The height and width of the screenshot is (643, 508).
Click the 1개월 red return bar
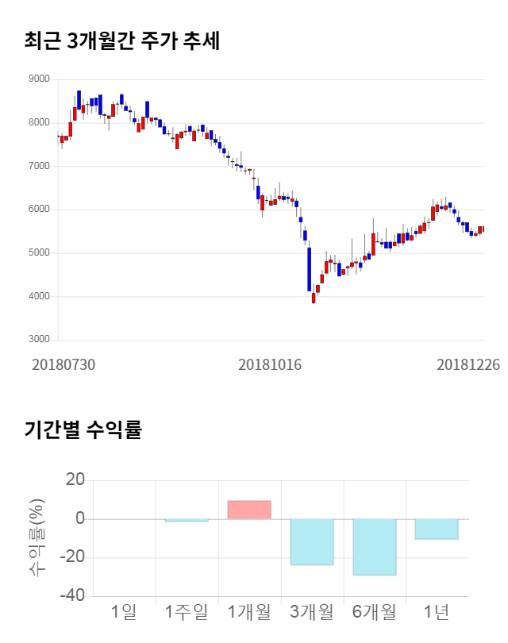tap(249, 510)
